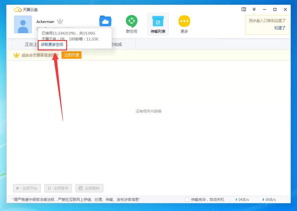This screenshot has height=211, width=297.
Task: Click 获取更多空间 link
Action: point(52,45)
